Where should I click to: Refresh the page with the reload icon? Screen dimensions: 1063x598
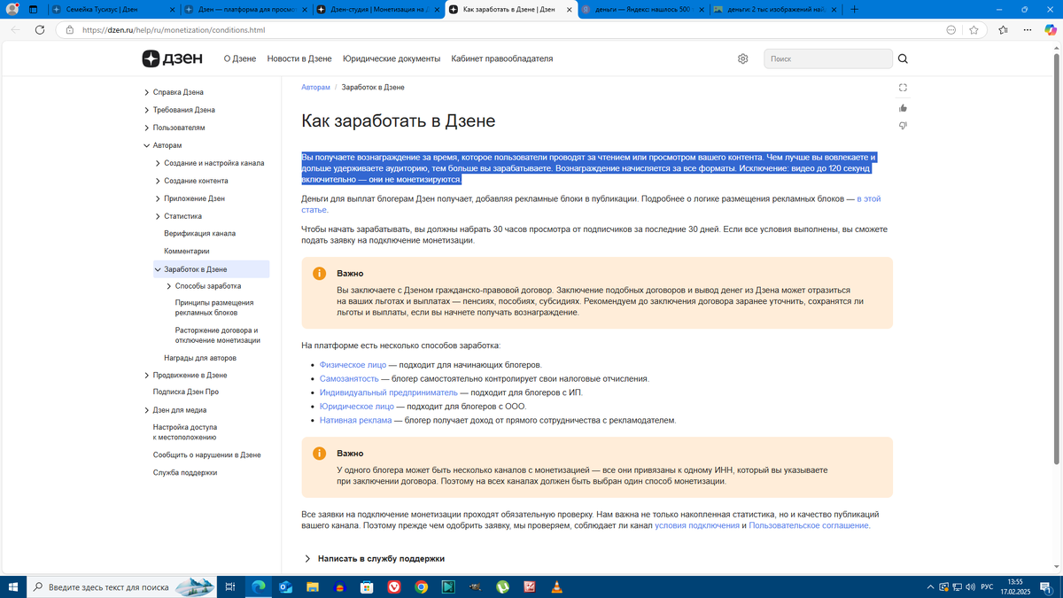(x=40, y=29)
